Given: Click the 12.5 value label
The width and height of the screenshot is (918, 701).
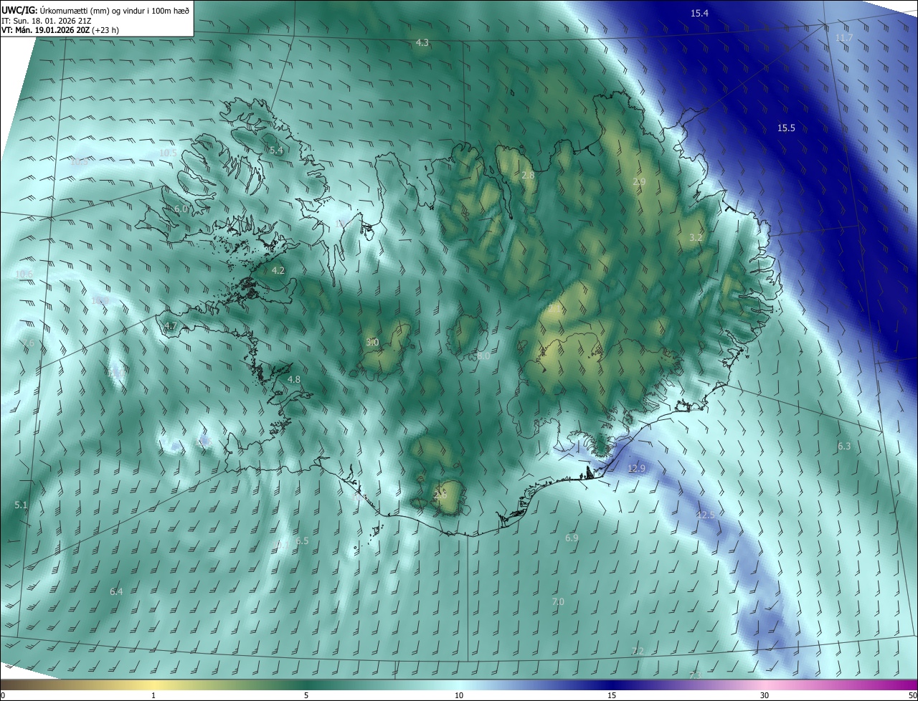Looking at the screenshot, I should click(x=706, y=515).
